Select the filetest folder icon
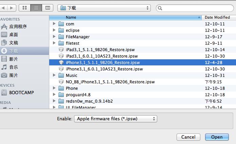 tap(61, 43)
